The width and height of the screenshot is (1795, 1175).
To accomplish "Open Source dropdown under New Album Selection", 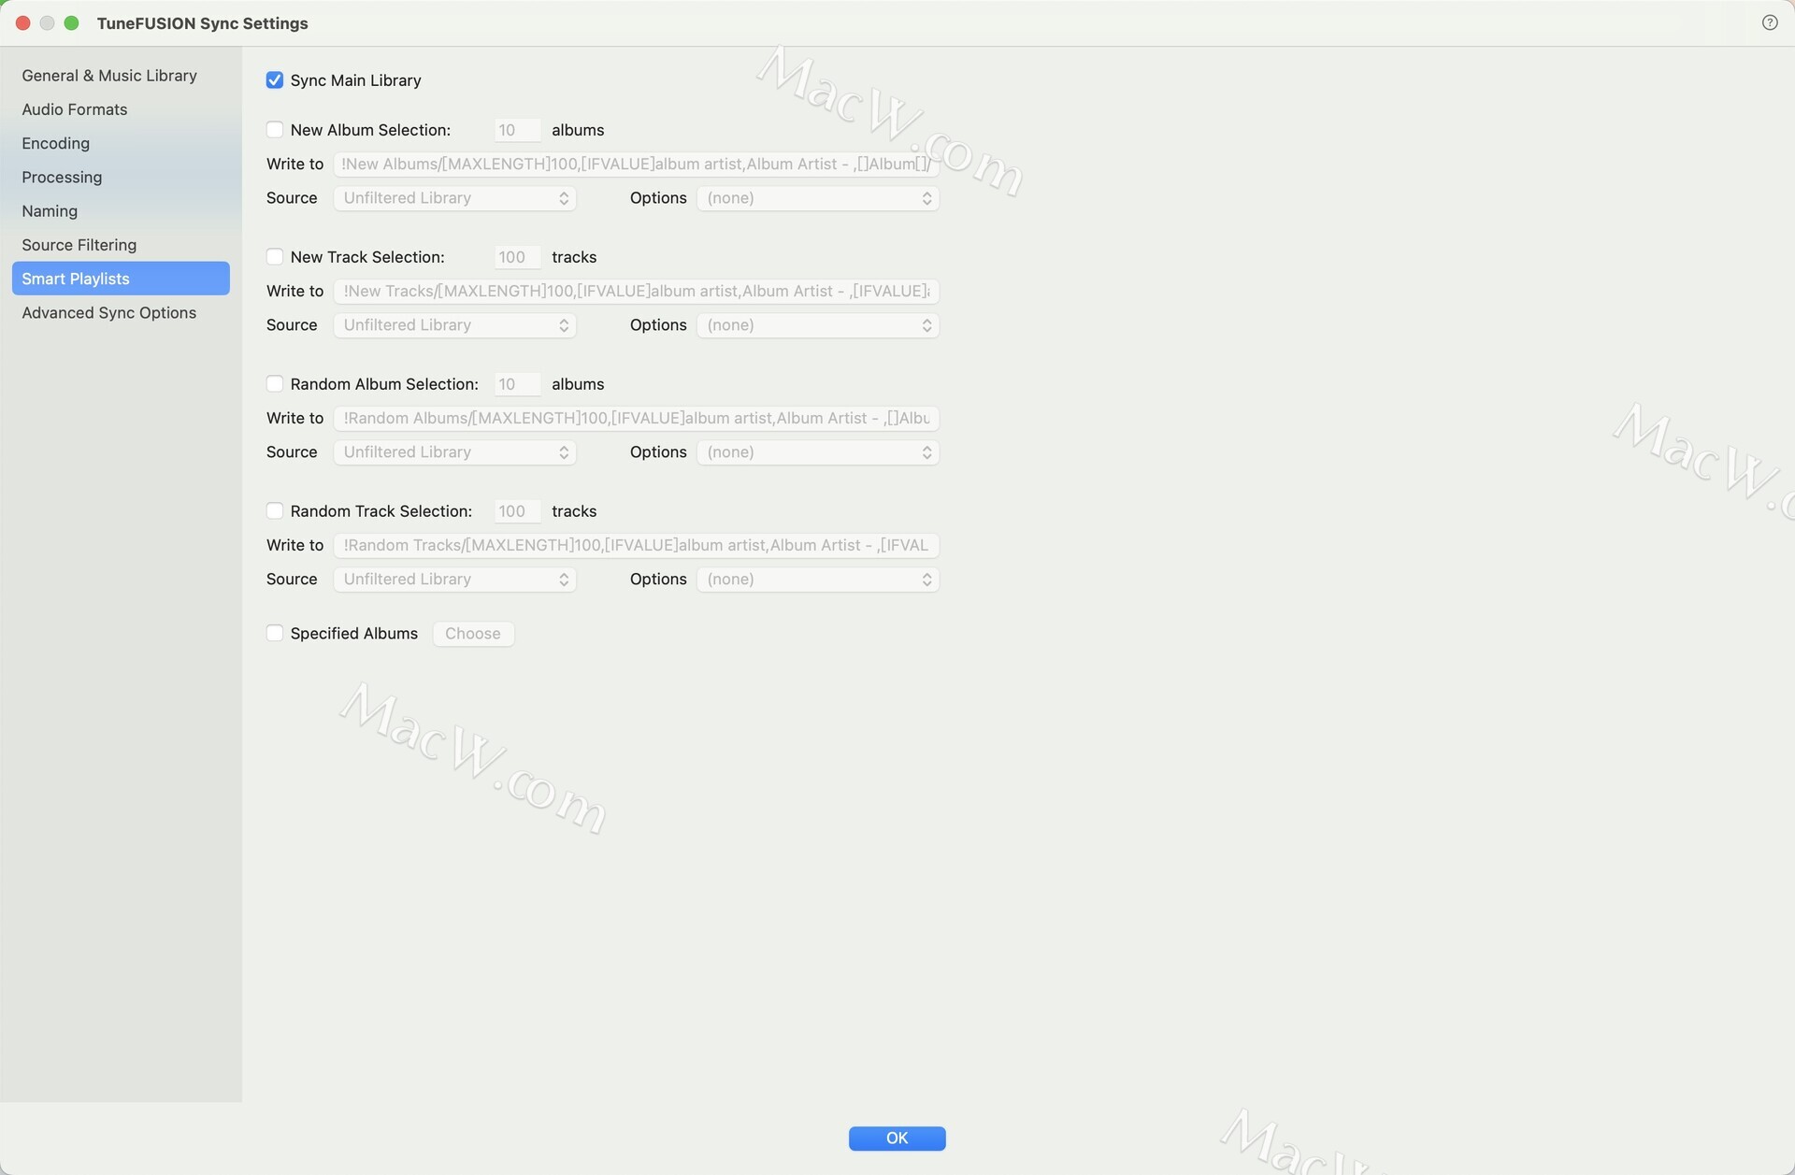I will click(455, 198).
